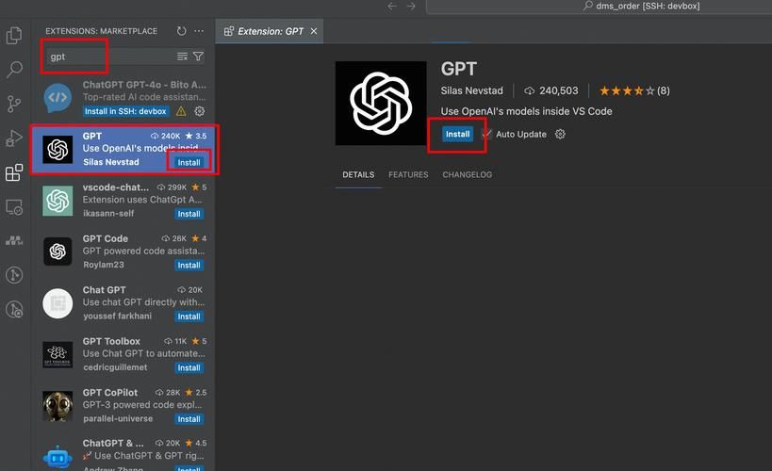Viewport: 772px width, 471px height.
Task: Refresh the extensions marketplace list
Action: point(182,31)
